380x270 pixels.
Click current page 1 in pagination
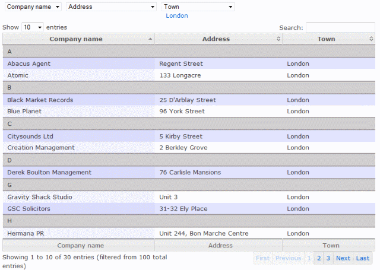(x=309, y=258)
